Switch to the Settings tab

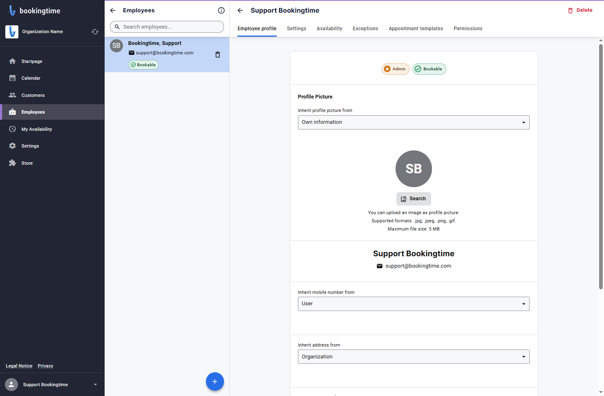[x=297, y=29]
